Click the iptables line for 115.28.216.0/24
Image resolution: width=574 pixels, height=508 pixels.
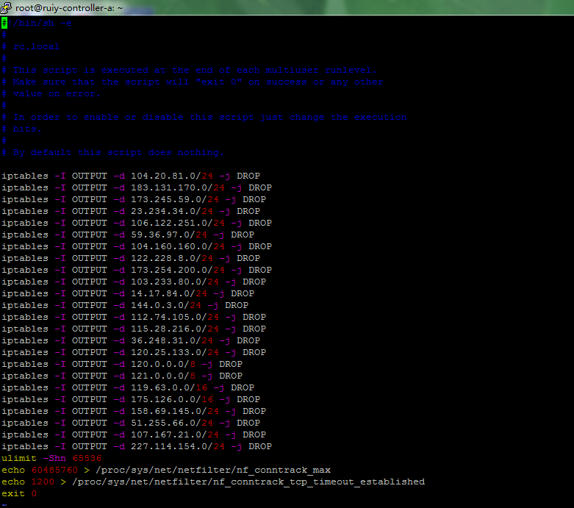click(134, 329)
